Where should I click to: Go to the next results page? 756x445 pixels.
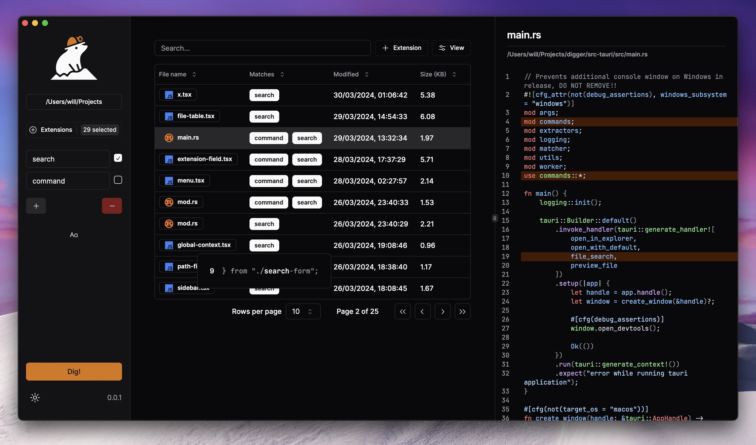point(443,312)
